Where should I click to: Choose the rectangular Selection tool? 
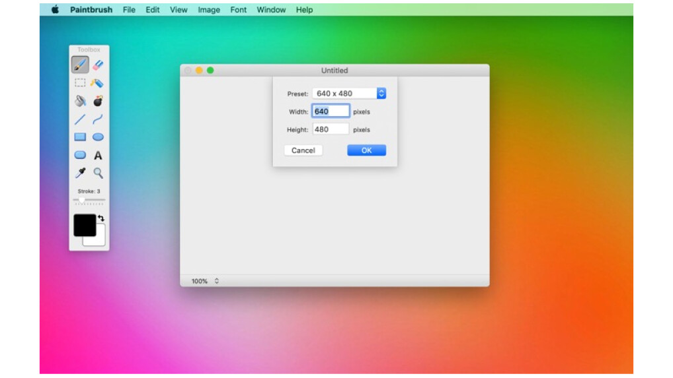[x=80, y=82]
